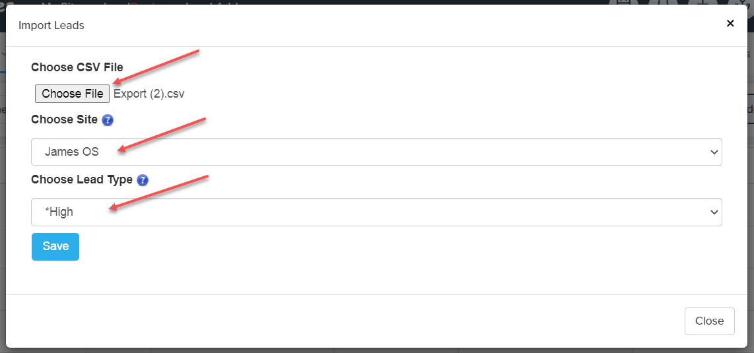Expand the lead type list using its chevron arrow
The height and width of the screenshot is (353, 754).
pos(713,212)
